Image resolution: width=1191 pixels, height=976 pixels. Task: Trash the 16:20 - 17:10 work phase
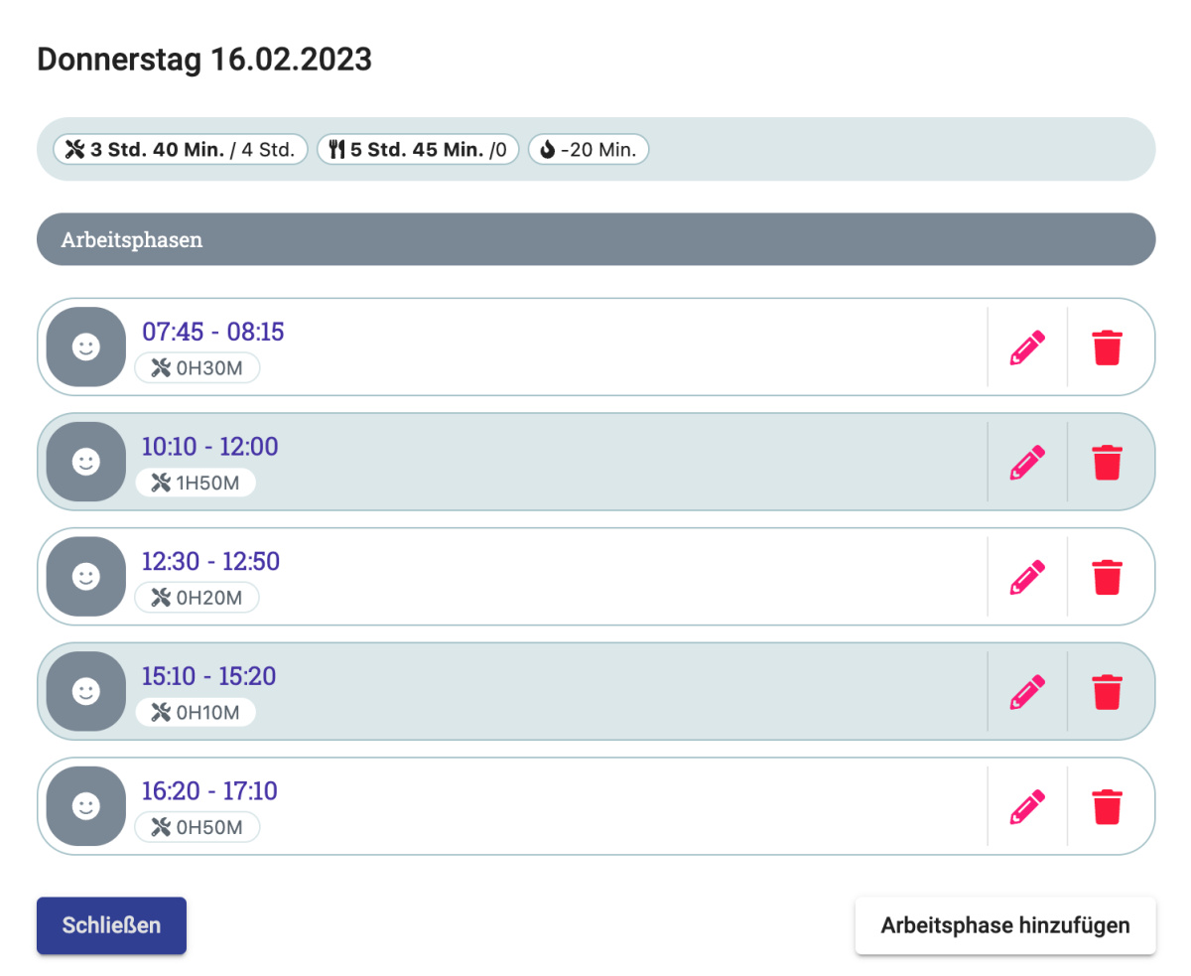tap(1108, 806)
